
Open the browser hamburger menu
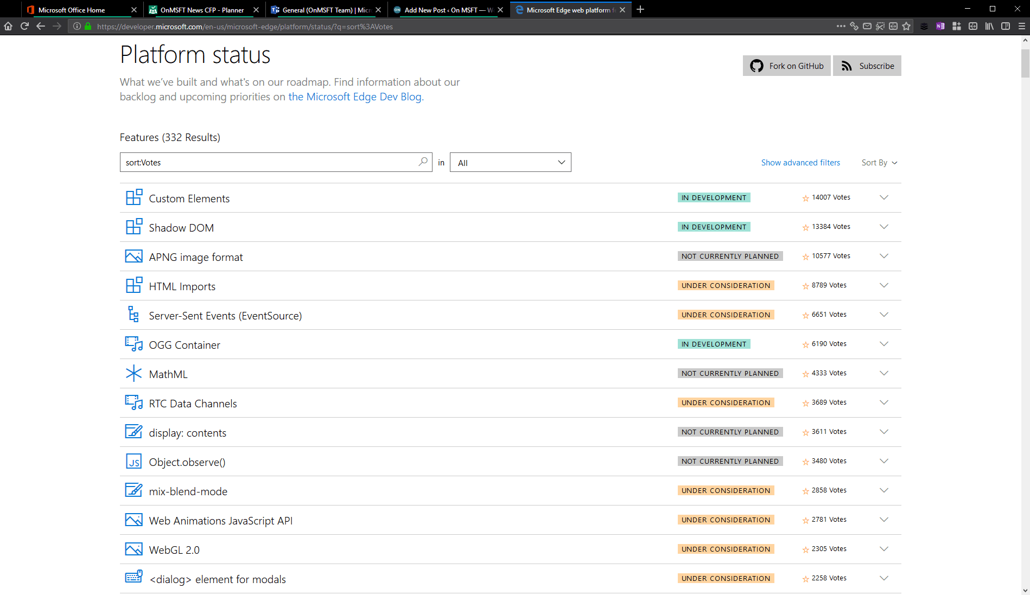tap(1021, 26)
